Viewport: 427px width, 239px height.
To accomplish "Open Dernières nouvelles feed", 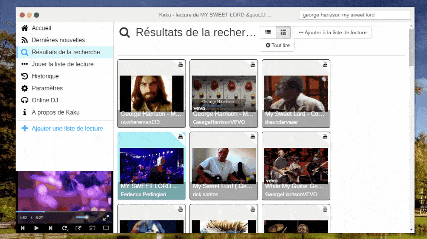I will 65,40.
